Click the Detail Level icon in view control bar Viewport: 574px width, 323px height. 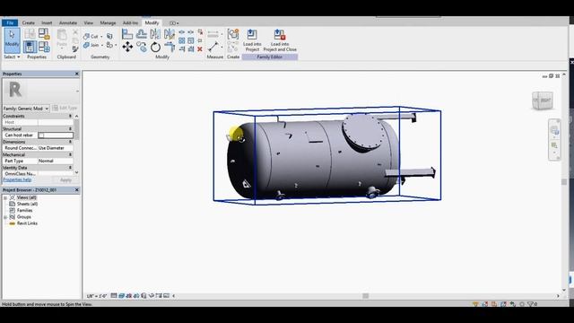pos(114,295)
